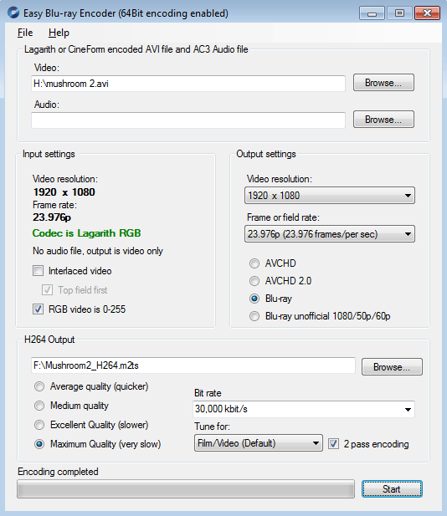Screen dimensions: 447x516
Task: Select Excellent Quality (slower) preset
Action: point(39,425)
